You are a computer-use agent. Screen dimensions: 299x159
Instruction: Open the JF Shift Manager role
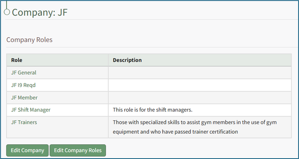point(31,110)
